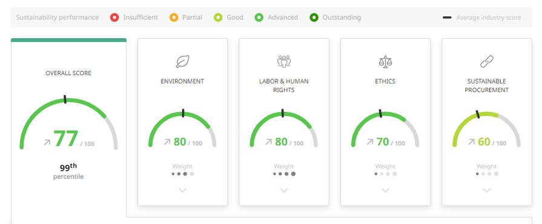Click the Ethics balance scales icon
This screenshot has height=224, width=542.
pos(385,62)
